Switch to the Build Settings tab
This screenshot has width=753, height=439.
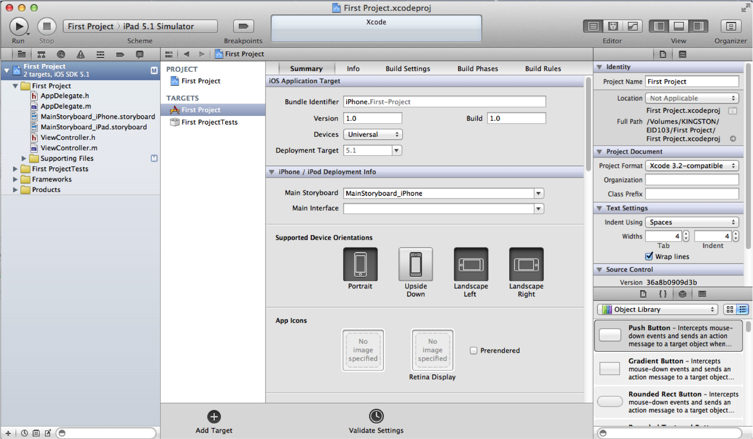tap(407, 69)
